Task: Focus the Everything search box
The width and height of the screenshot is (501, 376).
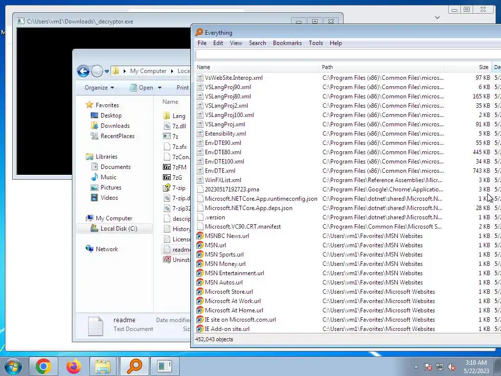Action: (x=348, y=54)
